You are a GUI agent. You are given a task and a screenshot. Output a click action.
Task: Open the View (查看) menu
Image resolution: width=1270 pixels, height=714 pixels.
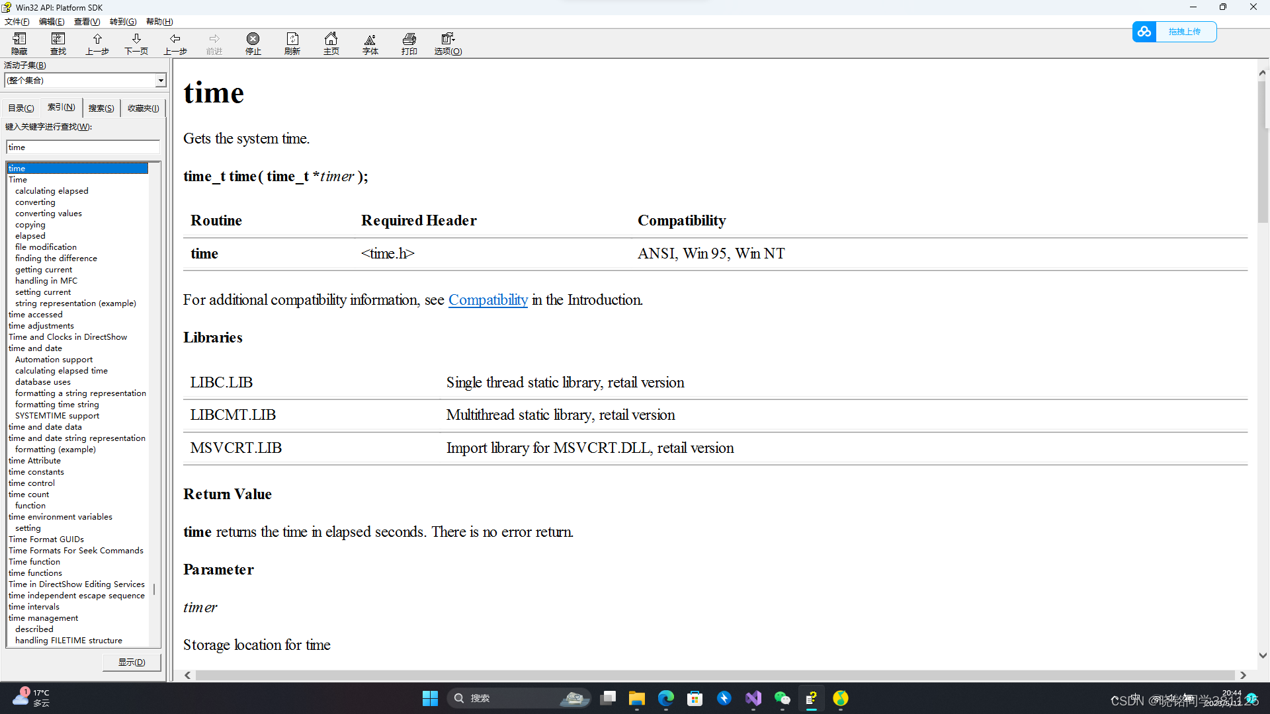tap(87, 22)
